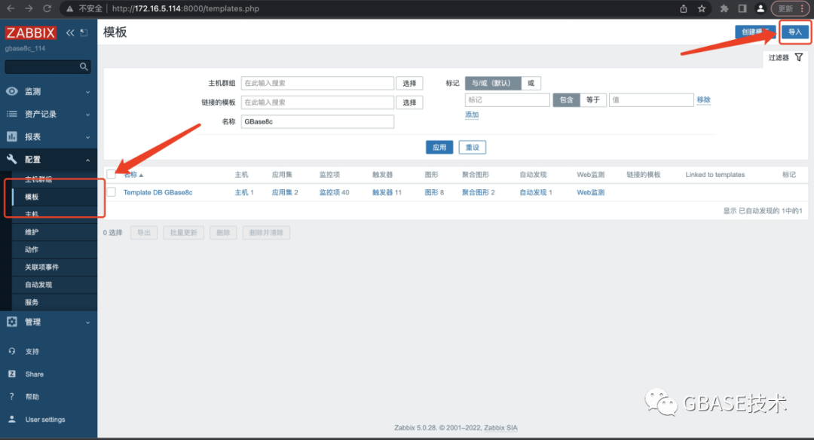Click the eye icon for 监测
Viewport: 814px width, 440px height.
(12, 91)
